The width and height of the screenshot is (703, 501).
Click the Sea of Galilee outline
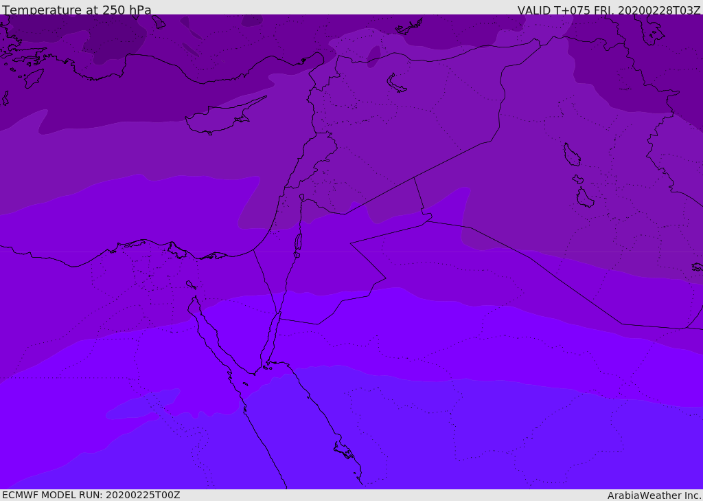coord(302,197)
